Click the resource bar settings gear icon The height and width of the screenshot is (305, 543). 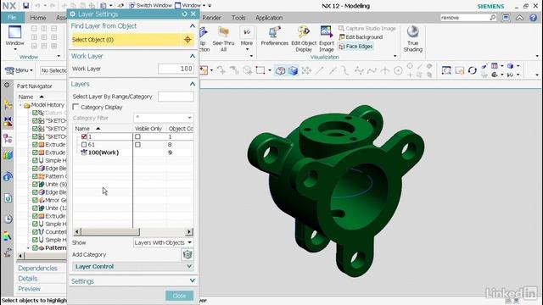pyautogui.click(x=7, y=85)
